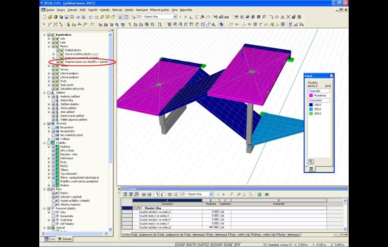Viewport: 388px width, 247px height.
Task: Click the RFEM app icon beside Soubor menu
Action: pyautogui.click(x=43, y=10)
